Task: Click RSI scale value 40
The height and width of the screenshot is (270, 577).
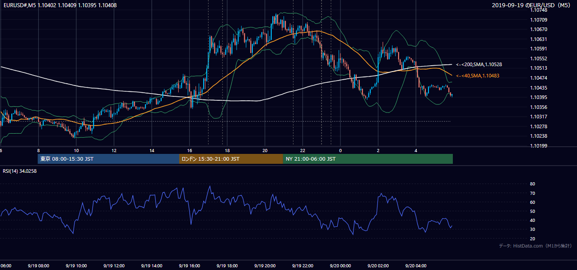Action: pos(532,220)
